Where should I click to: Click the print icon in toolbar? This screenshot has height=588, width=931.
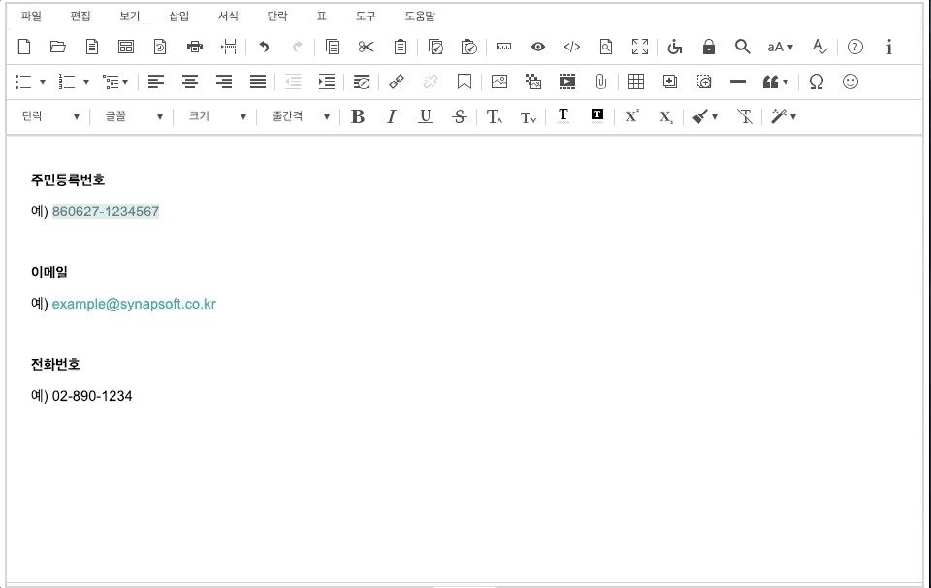click(x=194, y=47)
